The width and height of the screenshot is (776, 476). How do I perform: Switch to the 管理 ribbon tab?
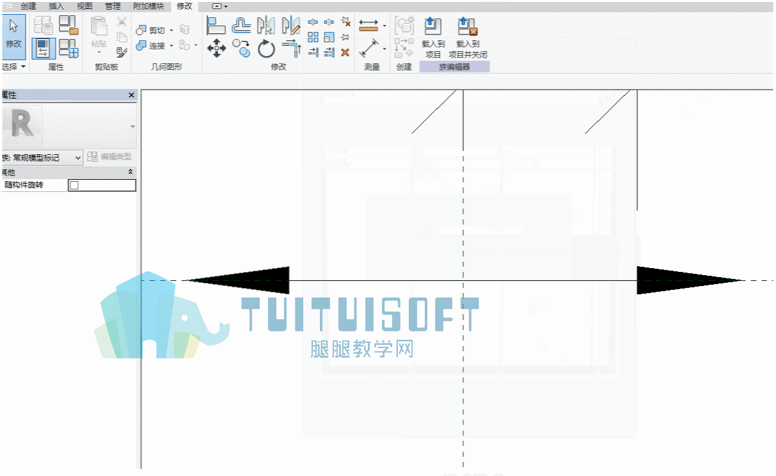tap(113, 6)
